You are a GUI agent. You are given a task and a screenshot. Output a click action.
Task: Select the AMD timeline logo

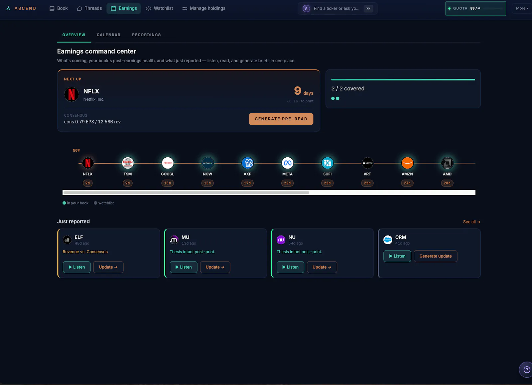coord(447,163)
